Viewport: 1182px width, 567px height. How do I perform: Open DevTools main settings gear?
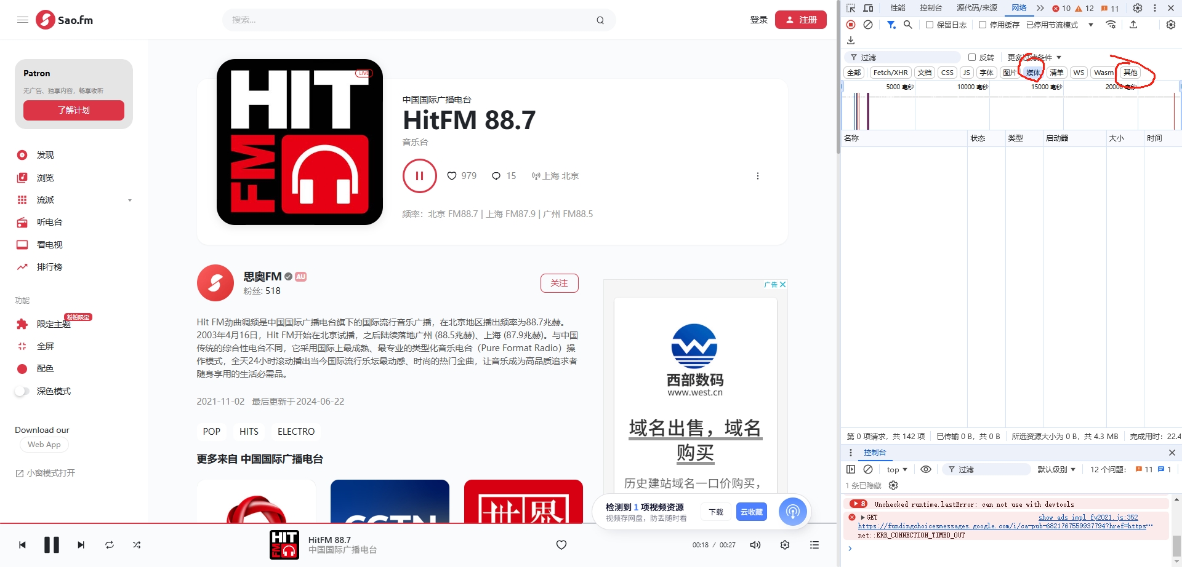tap(1138, 8)
